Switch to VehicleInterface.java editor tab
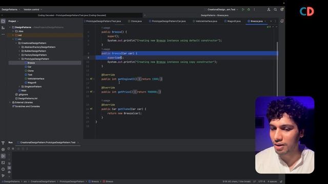The height and width of the screenshot is (184, 328). (205, 21)
